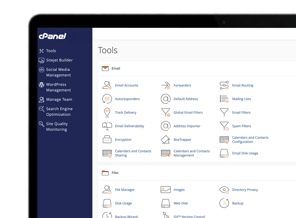Click the Email Disk Usage icon
Viewport: 296px width, 218px height.
[x=224, y=153]
